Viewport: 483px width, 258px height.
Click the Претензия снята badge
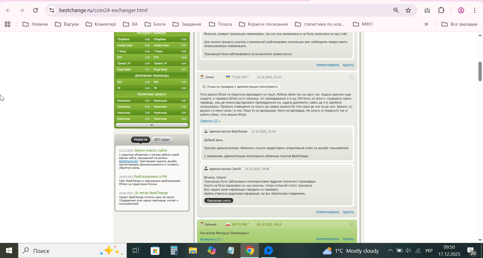pos(219,200)
